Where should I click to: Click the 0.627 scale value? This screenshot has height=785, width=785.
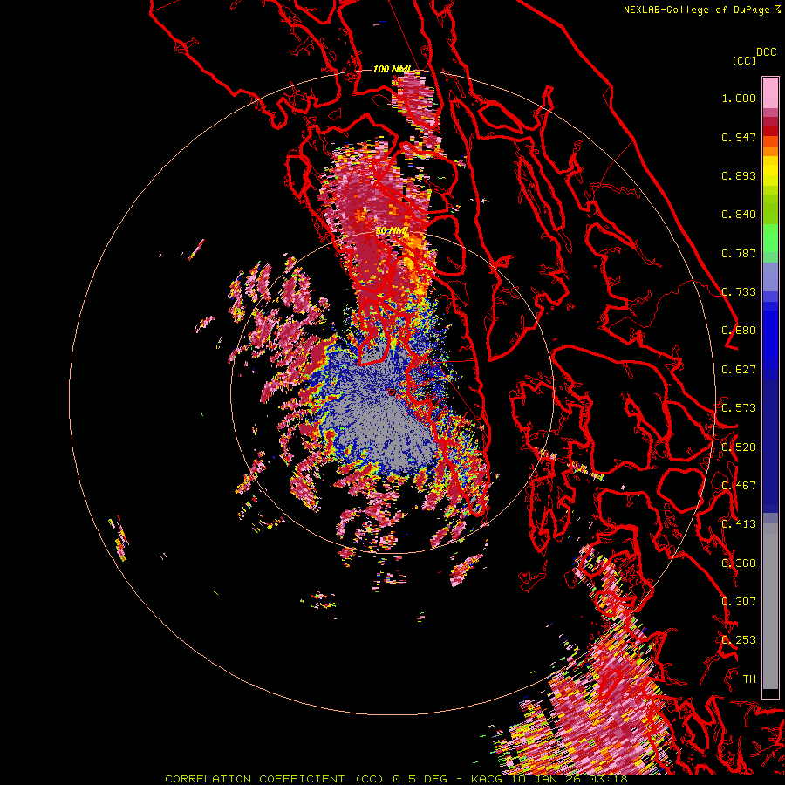[x=739, y=370]
